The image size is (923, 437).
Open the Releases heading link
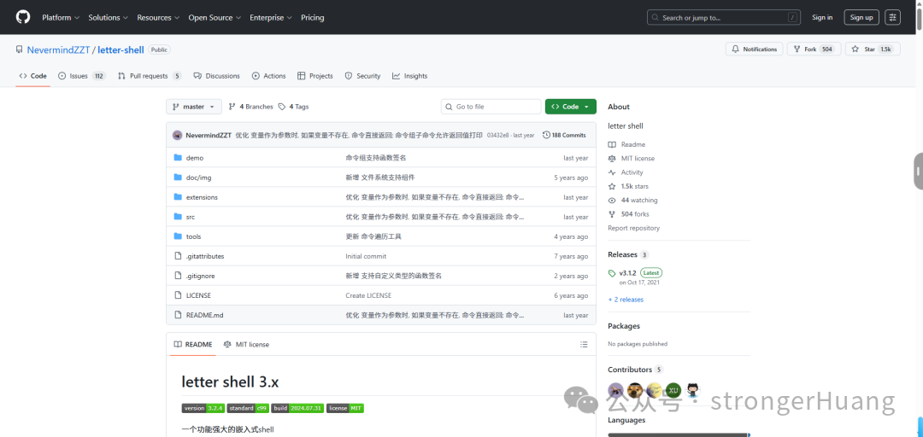(x=628, y=254)
